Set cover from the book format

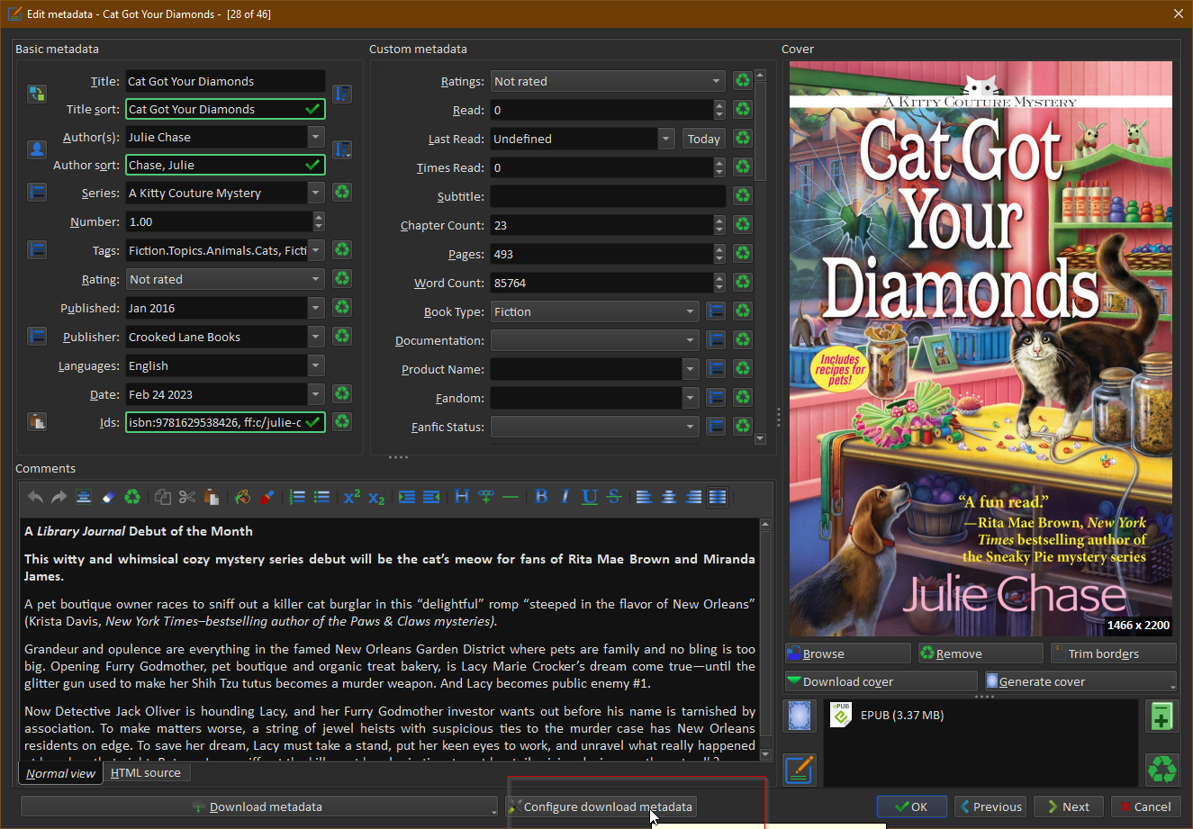click(800, 717)
